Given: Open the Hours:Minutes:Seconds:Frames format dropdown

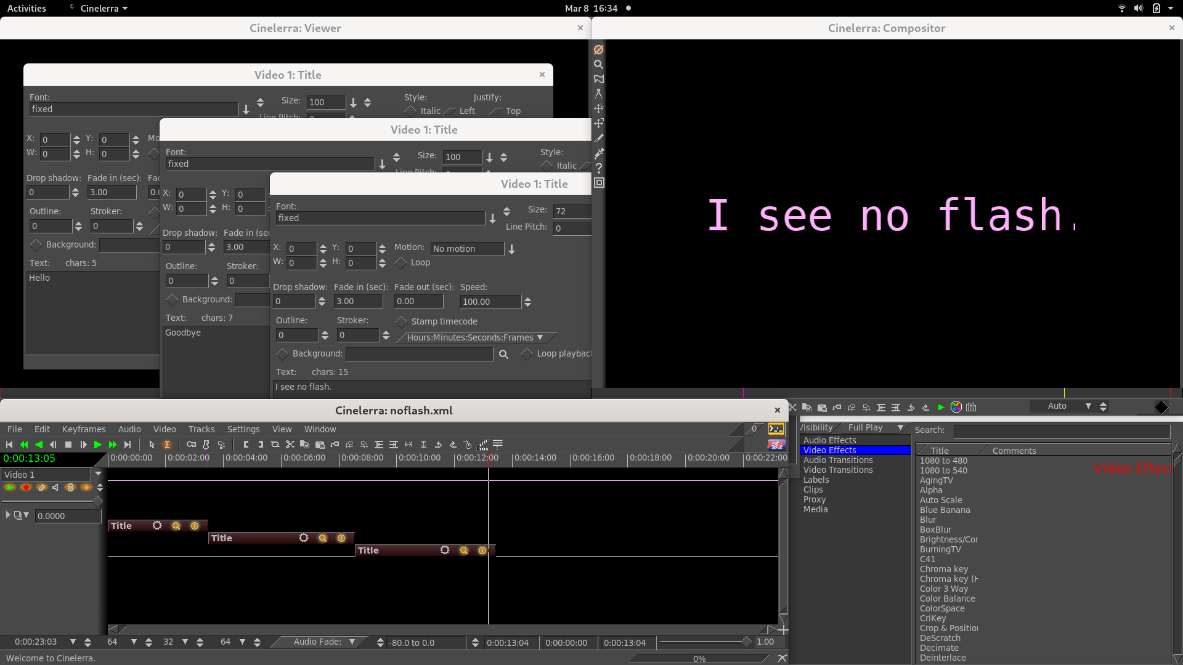Looking at the screenshot, I should 475,337.
